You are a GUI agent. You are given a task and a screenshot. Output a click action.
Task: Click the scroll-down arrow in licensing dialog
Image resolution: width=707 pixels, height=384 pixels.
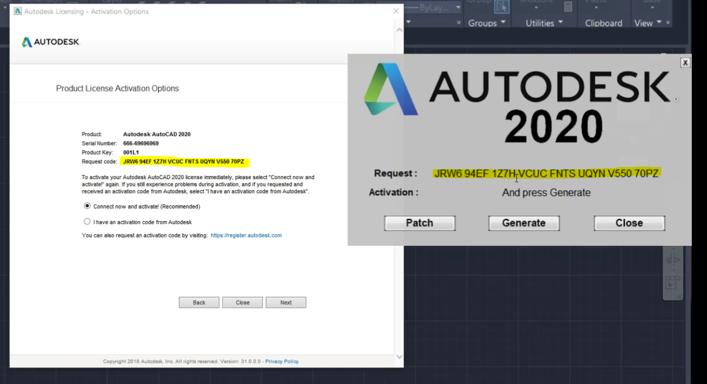399,357
